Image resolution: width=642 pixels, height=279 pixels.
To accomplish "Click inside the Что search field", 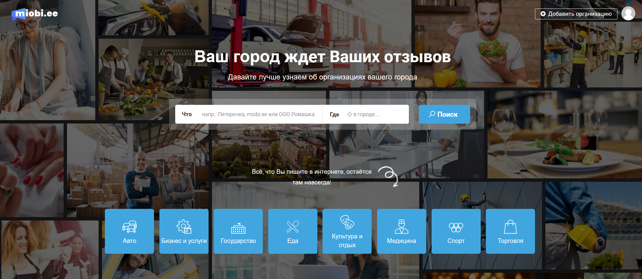I will [258, 114].
